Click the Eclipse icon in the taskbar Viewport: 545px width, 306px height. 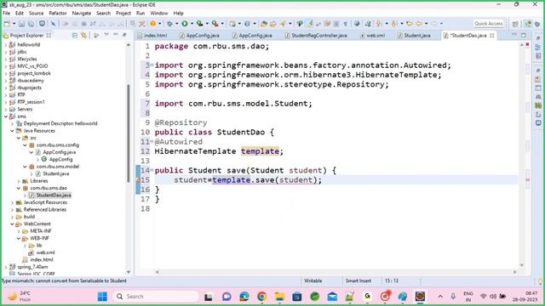click(420, 297)
